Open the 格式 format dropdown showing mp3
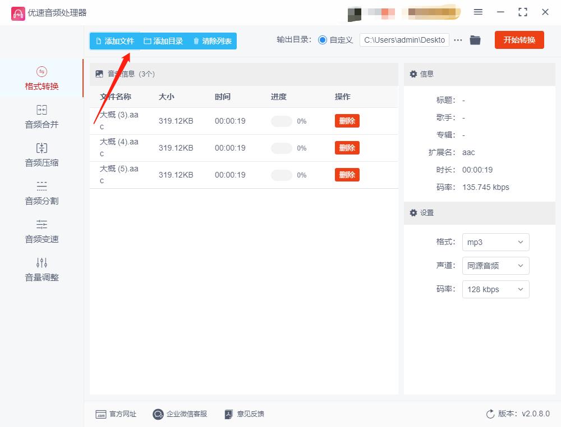Viewport: 561px width, 427px height. 495,242
